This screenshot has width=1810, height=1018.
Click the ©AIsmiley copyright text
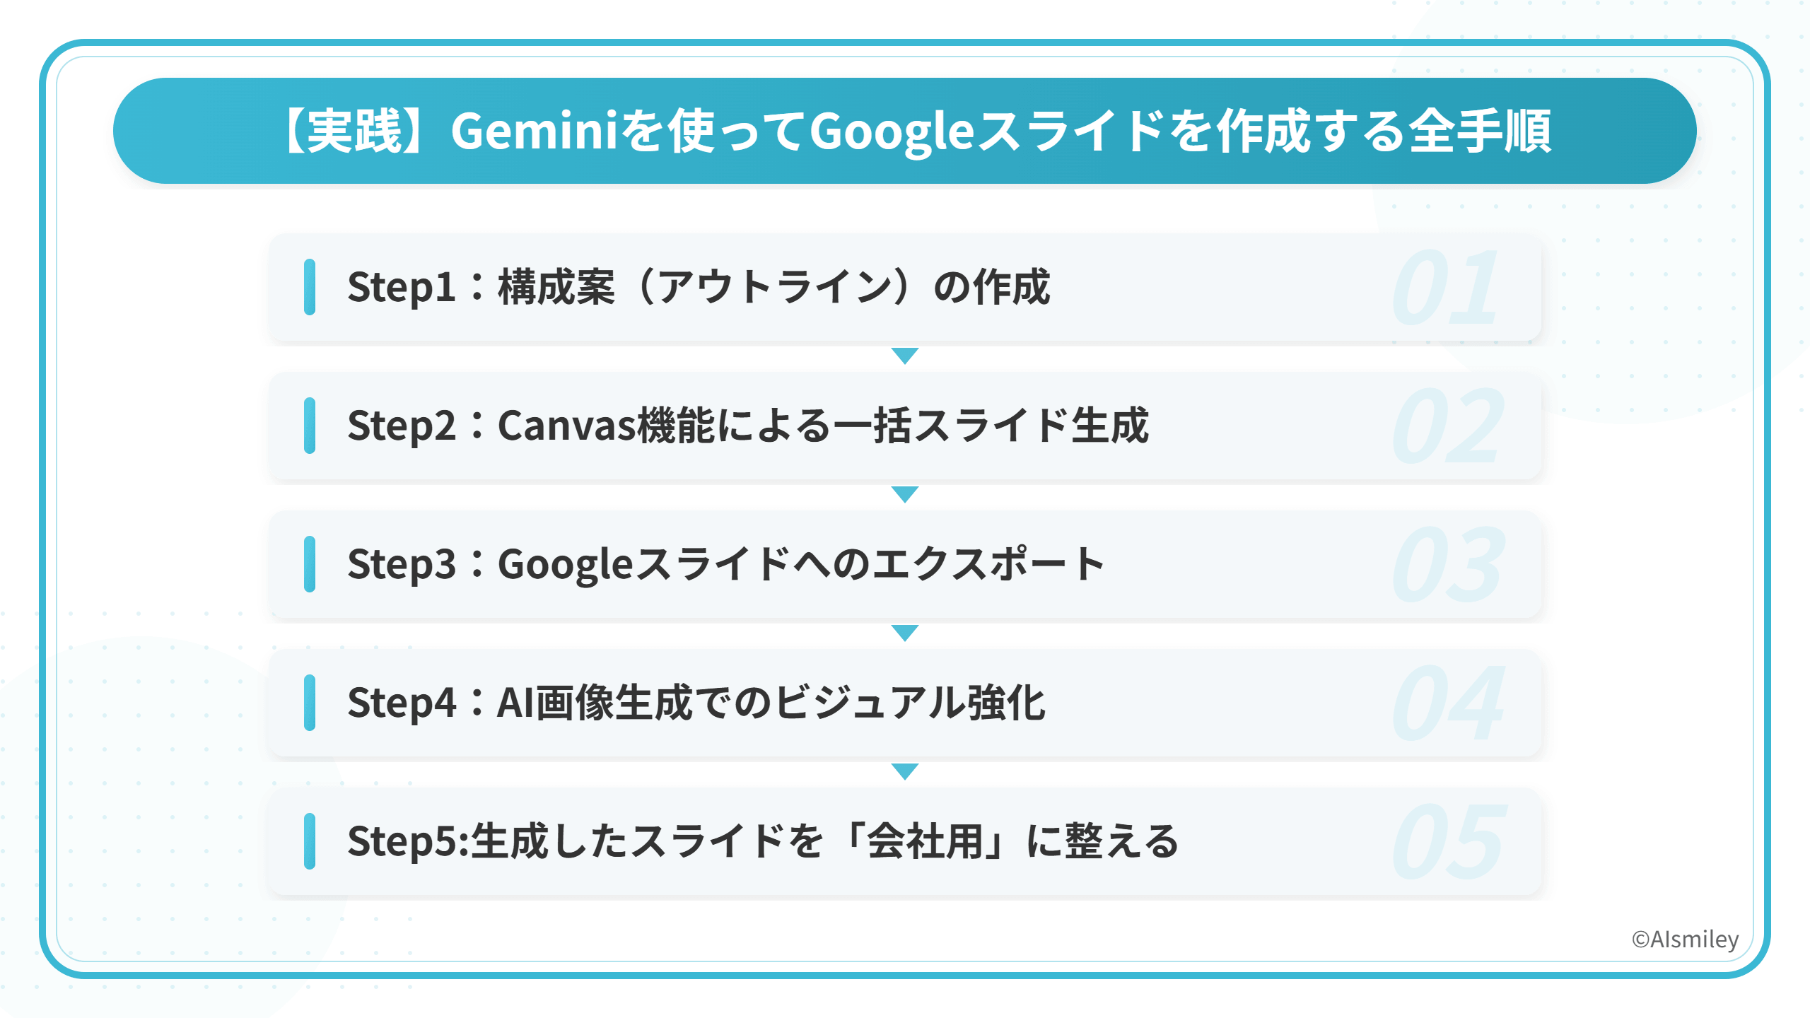coord(1685,939)
